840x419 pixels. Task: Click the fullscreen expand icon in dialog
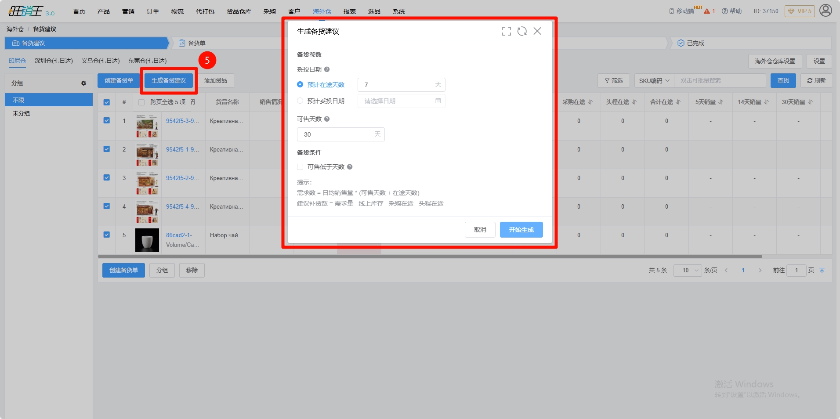pos(506,31)
